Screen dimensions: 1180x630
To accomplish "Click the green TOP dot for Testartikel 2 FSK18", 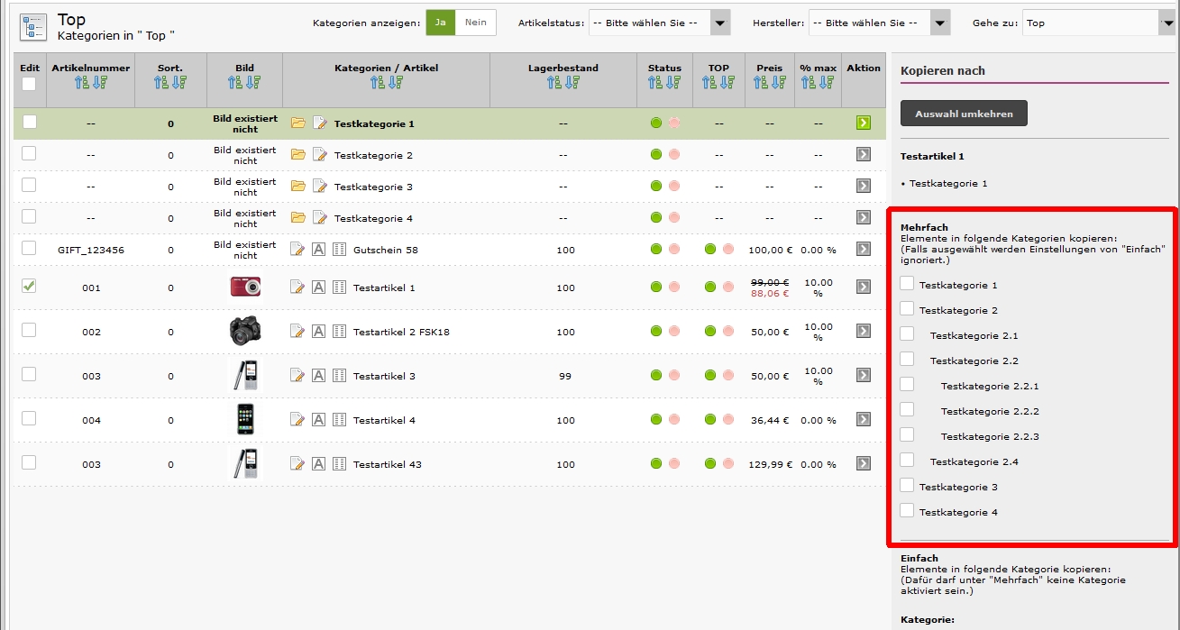I will [x=710, y=332].
